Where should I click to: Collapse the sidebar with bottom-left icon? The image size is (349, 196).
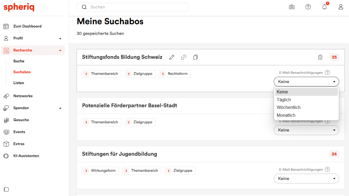coord(6,190)
